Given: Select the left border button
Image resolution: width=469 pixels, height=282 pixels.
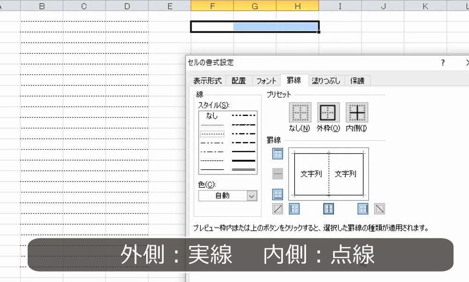Looking at the screenshot, I should click(x=294, y=209).
